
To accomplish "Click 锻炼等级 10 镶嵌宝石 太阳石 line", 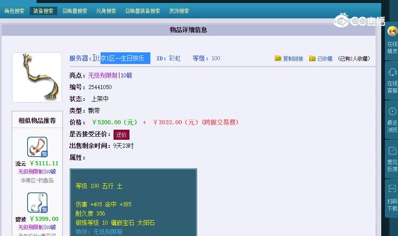I will tap(115, 223).
